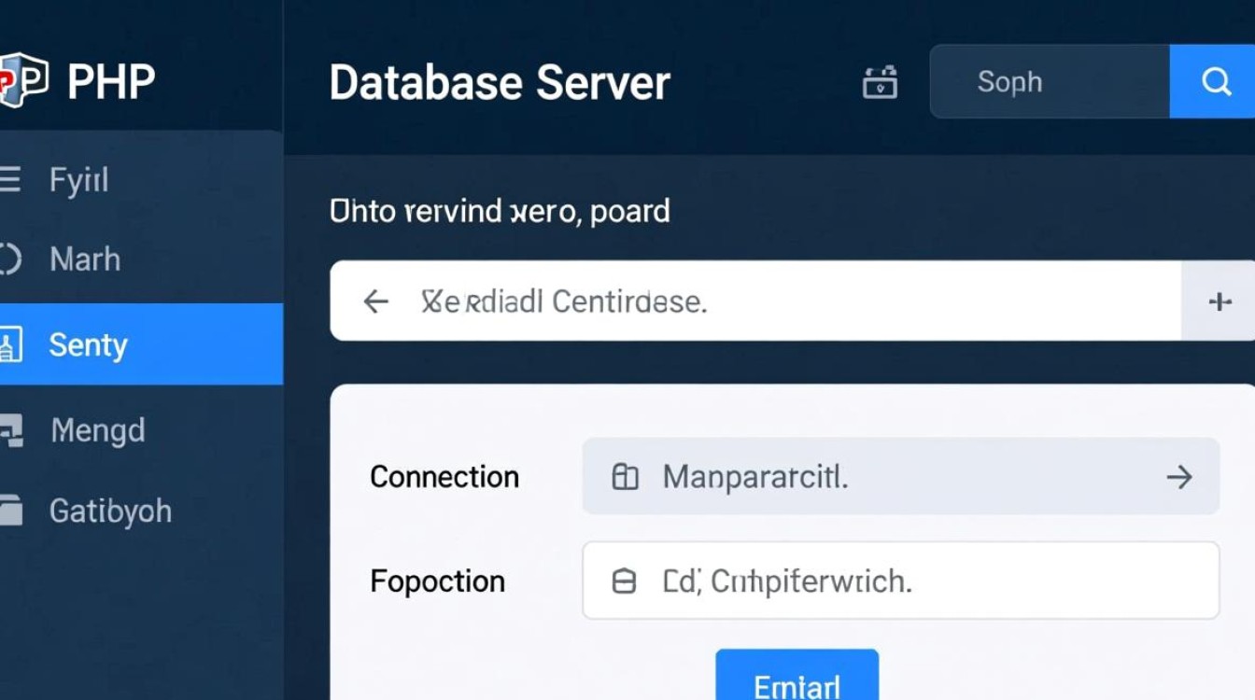Click the icon inside the Fopoction field
1255x700 pixels.
[624, 581]
